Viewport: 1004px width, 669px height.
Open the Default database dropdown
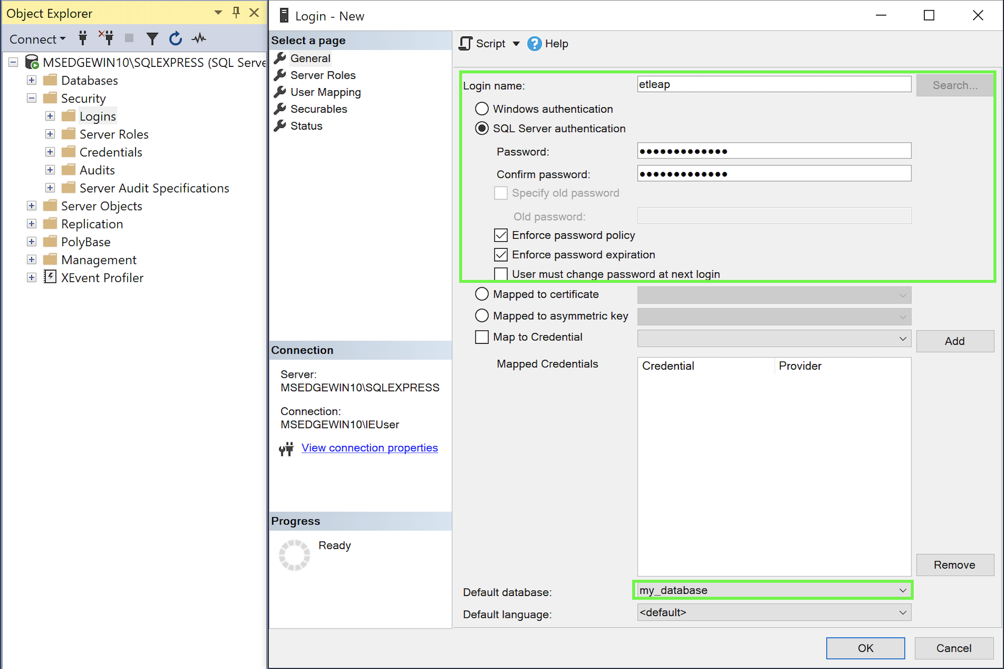(x=903, y=590)
